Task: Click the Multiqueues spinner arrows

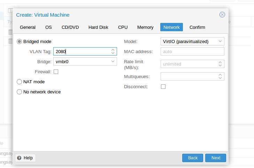Action: point(220,76)
